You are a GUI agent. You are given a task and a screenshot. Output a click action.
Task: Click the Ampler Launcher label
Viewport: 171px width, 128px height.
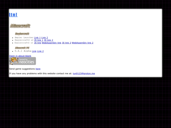pos(24,38)
